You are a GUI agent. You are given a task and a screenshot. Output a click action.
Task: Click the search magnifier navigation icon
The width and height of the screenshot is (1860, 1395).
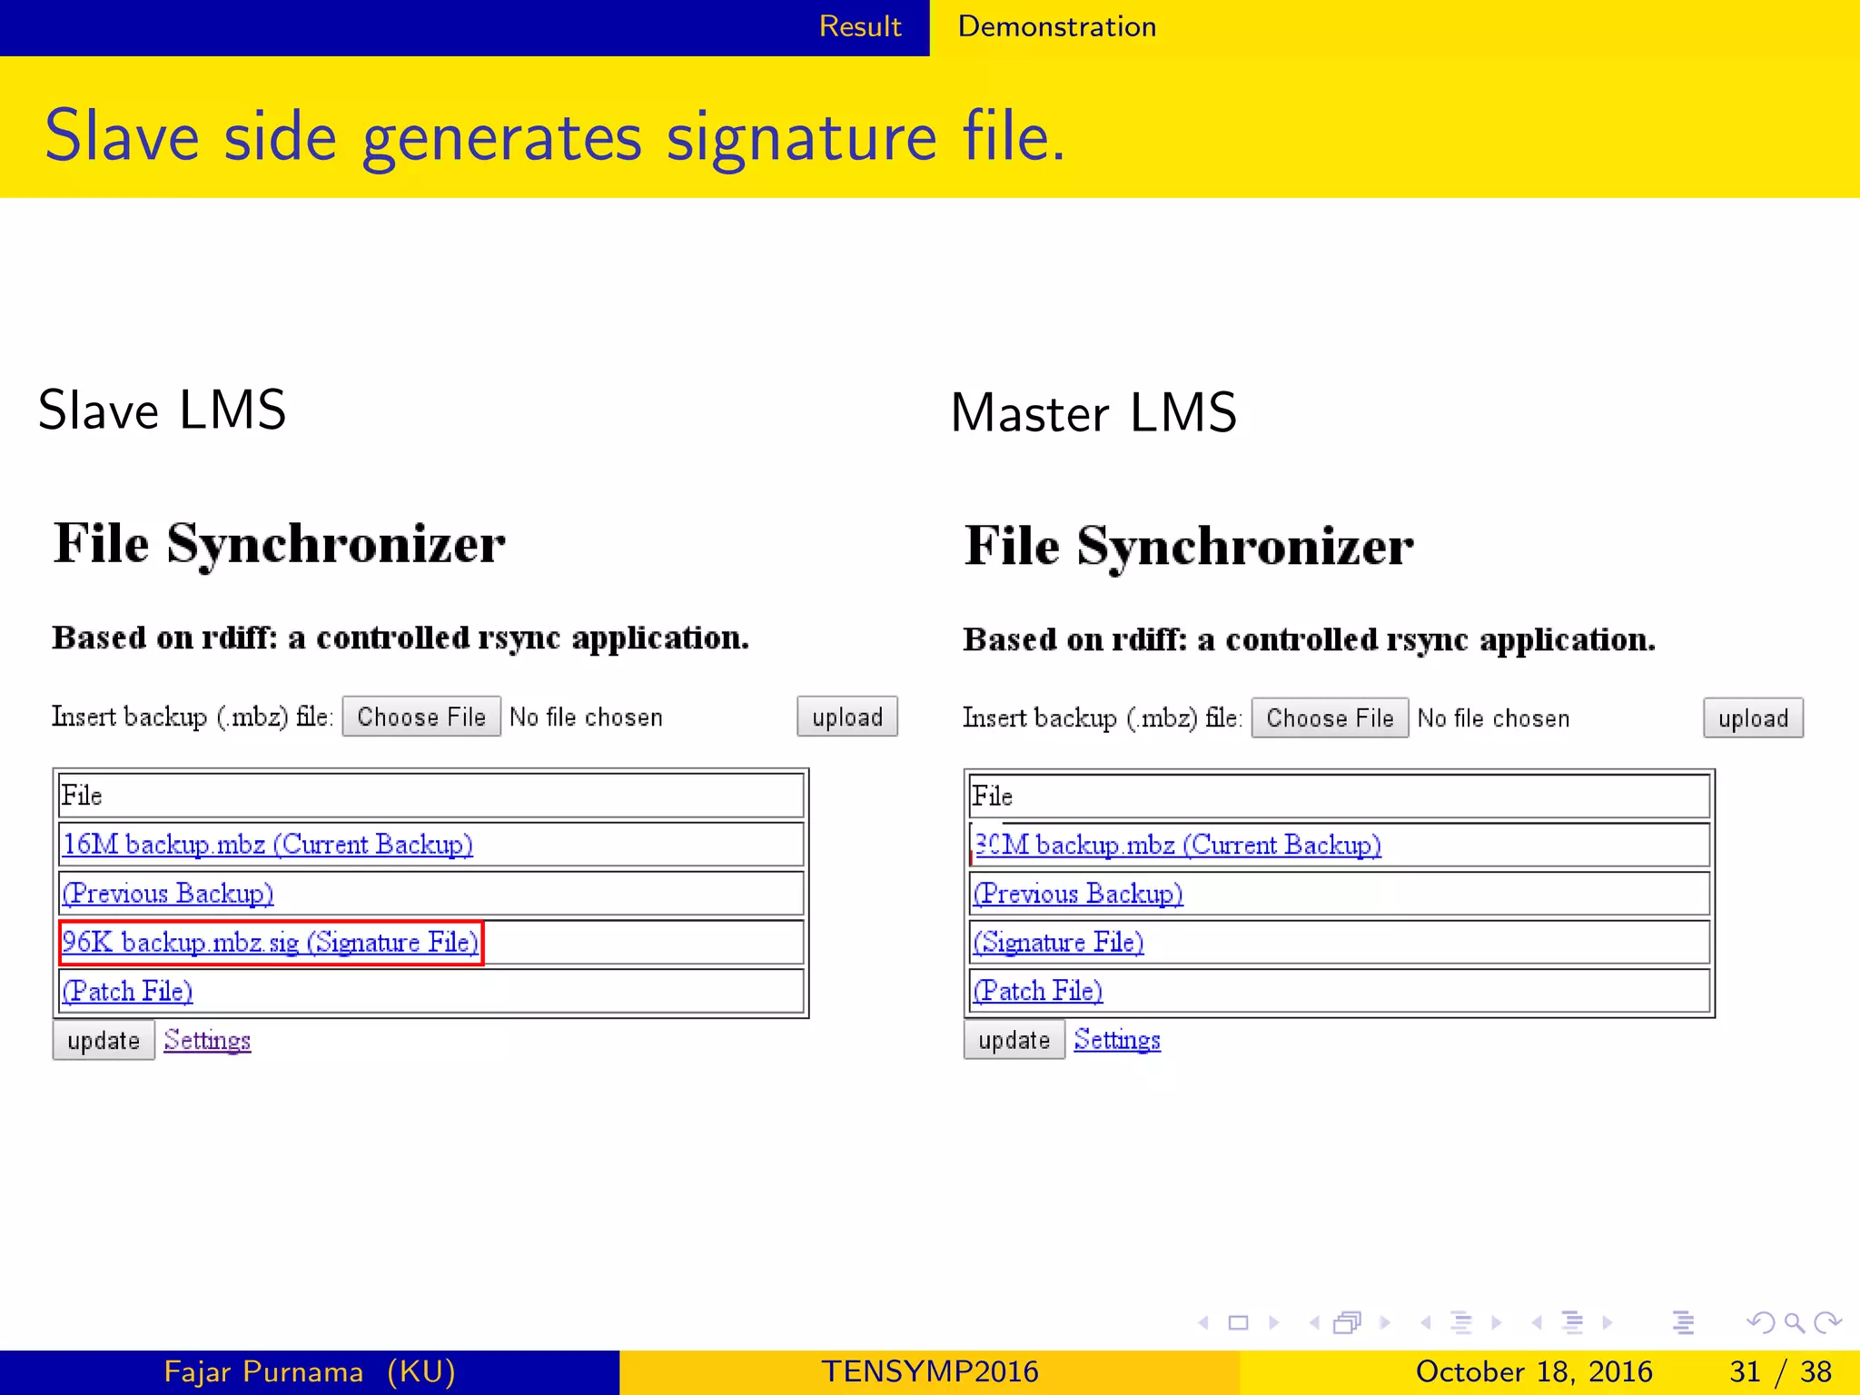pos(1794,1322)
